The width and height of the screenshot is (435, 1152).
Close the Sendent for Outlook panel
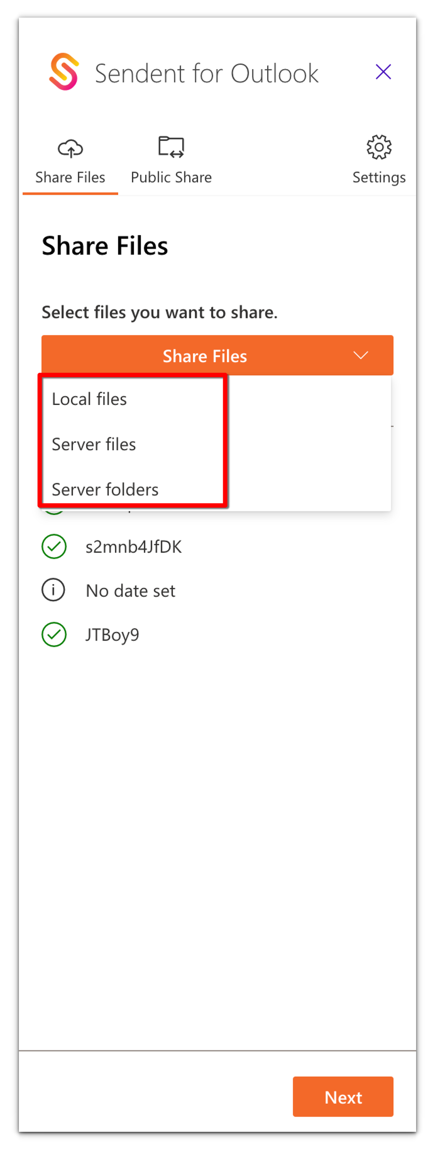tap(383, 72)
